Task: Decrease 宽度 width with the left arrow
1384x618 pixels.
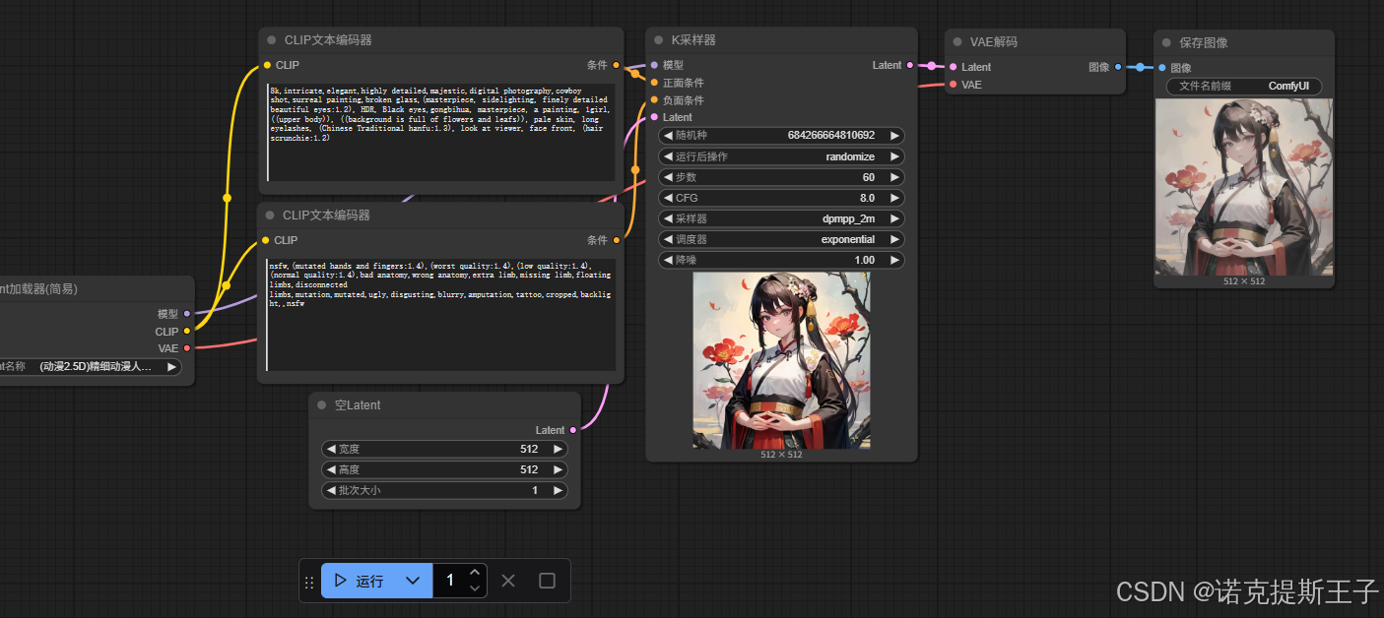Action: pyautogui.click(x=331, y=449)
